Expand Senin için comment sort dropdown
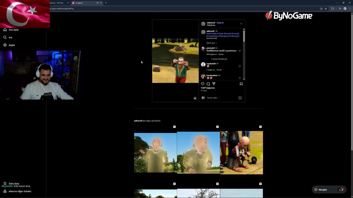 (x=212, y=43)
